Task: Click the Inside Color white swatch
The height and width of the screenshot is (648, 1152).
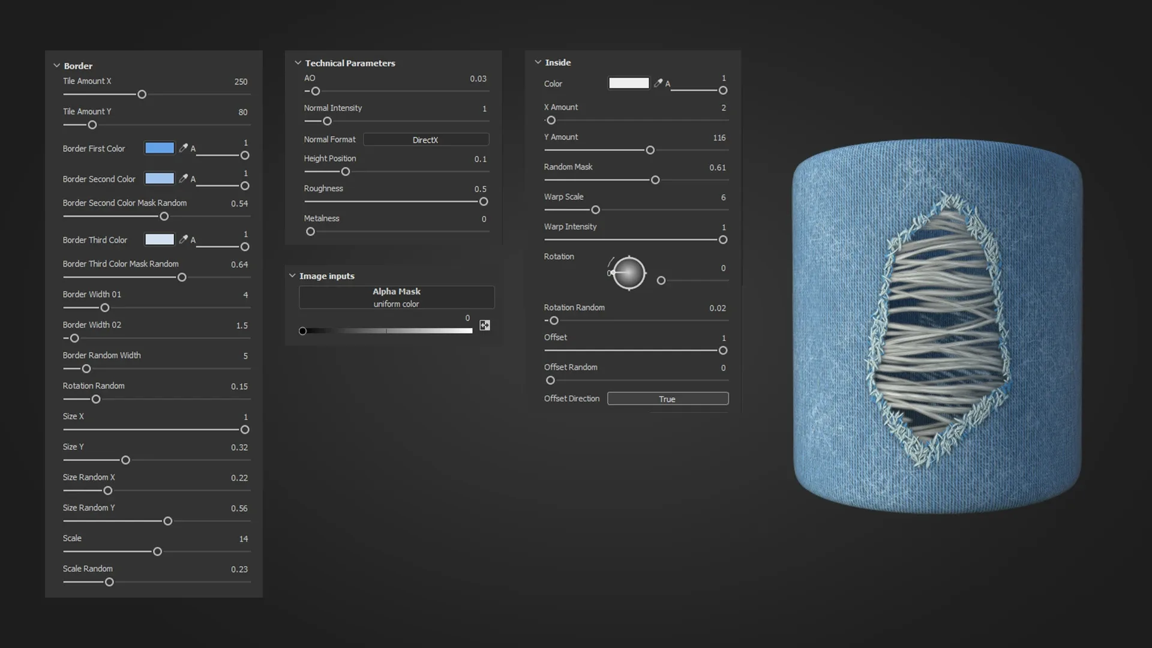Action: (x=628, y=83)
